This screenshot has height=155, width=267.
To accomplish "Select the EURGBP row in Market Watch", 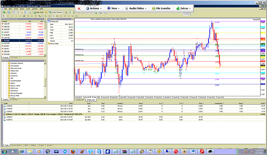I will point(23,40).
